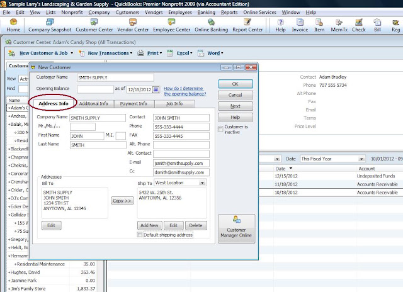The width and height of the screenshot is (403, 292).
Task: Click the Print printer icon
Action: (140, 53)
